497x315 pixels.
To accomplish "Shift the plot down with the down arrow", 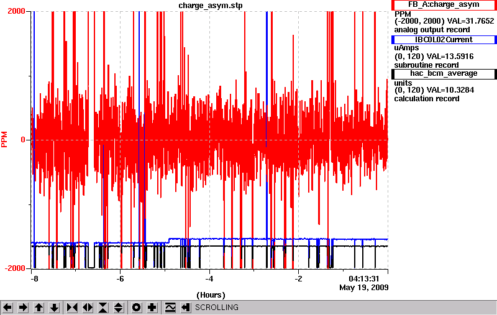I will pyautogui.click(x=55, y=308).
